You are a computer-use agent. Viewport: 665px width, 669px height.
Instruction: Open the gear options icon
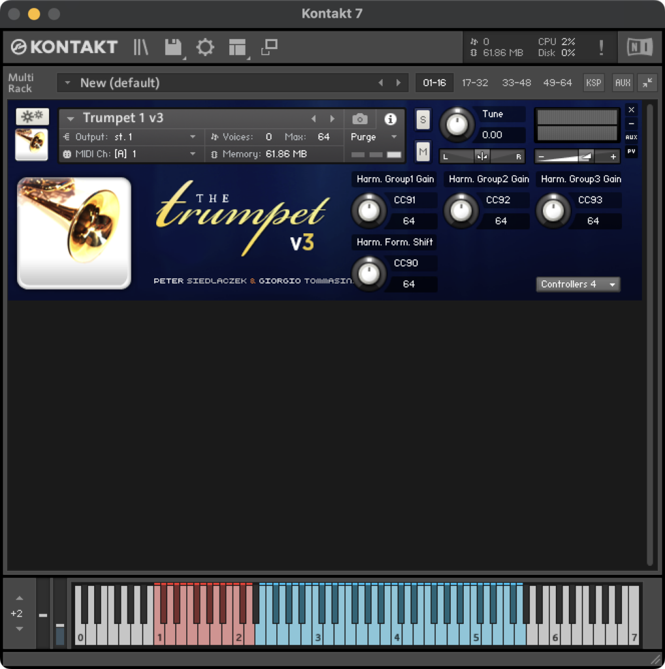coord(205,47)
